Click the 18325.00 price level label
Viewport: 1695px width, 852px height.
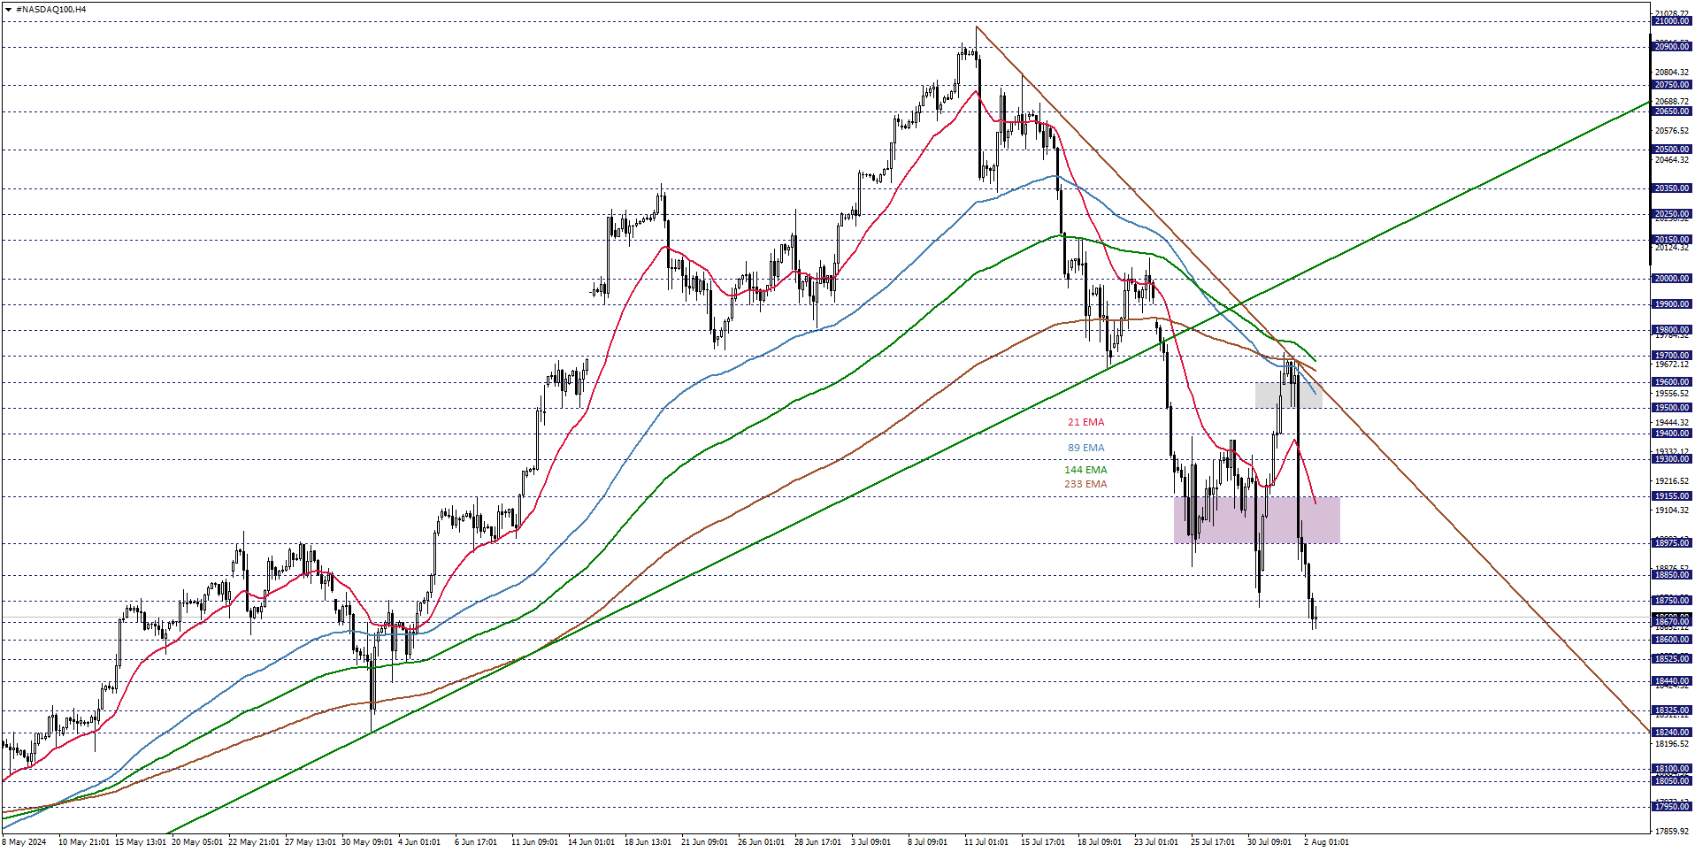[1672, 710]
